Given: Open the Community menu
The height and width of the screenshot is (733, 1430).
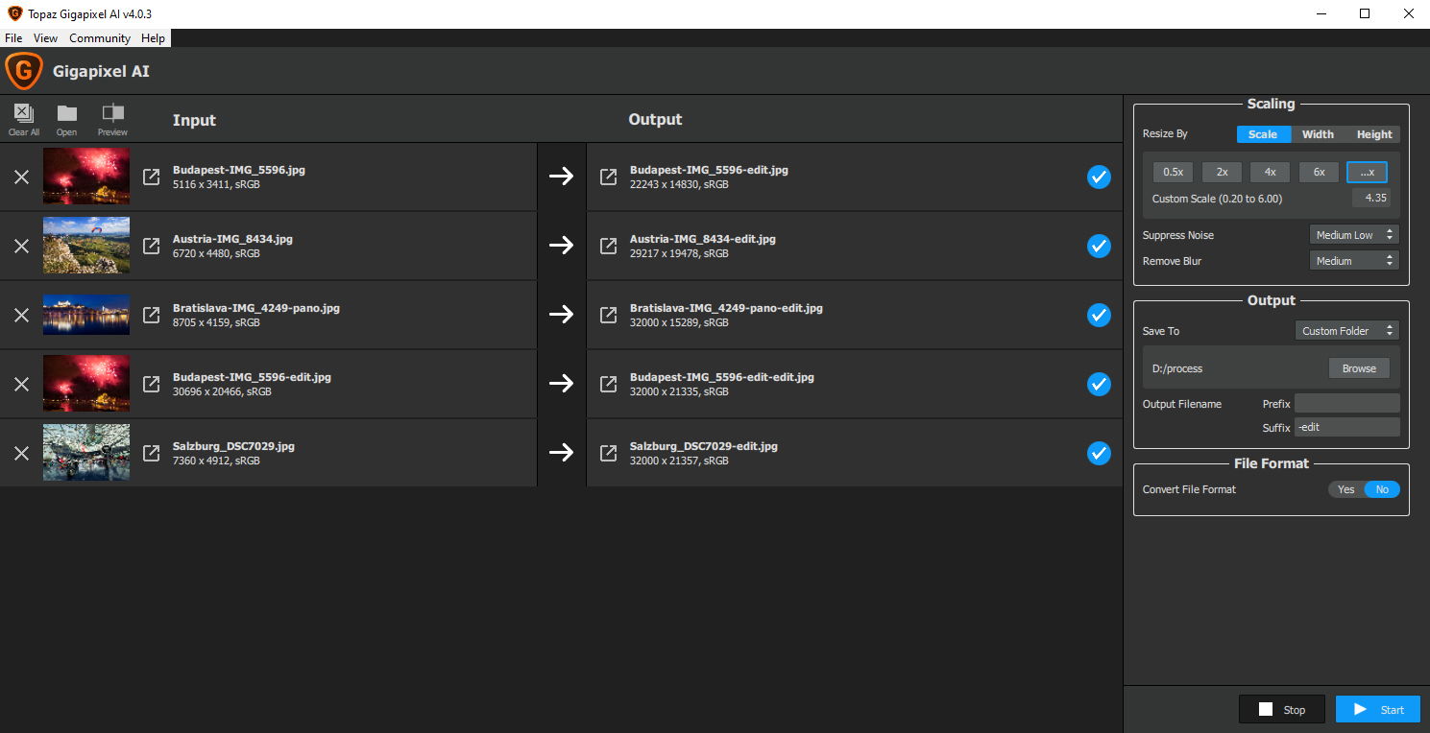Looking at the screenshot, I should [100, 38].
